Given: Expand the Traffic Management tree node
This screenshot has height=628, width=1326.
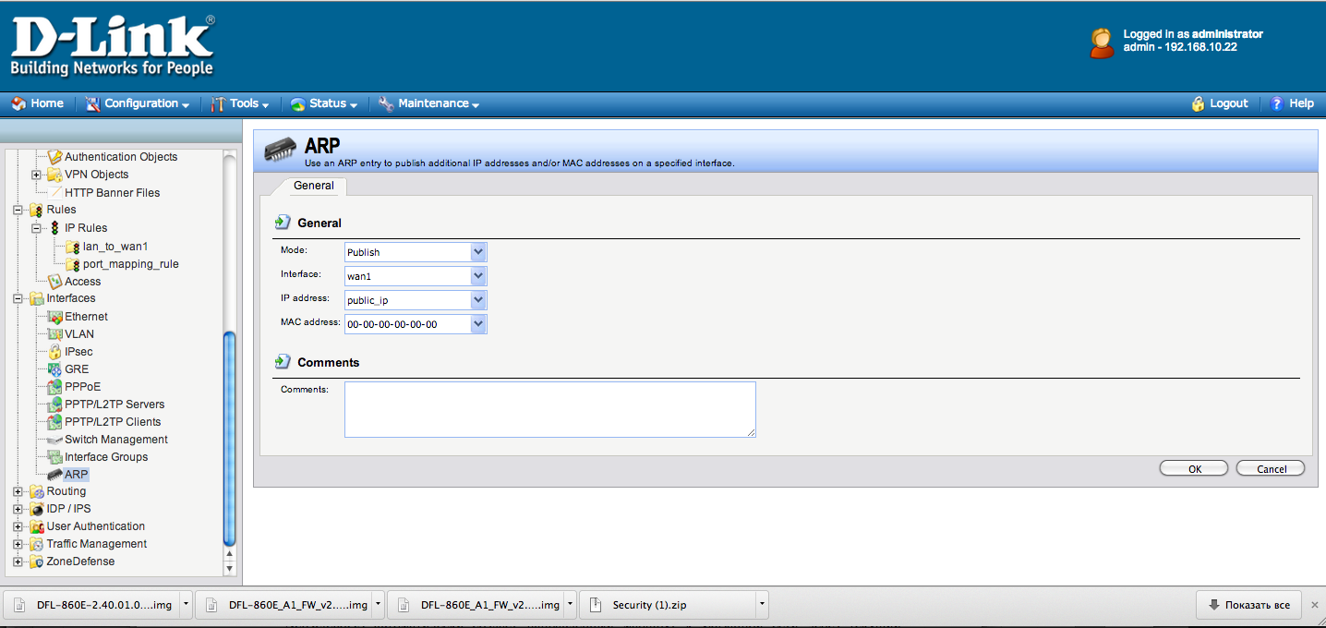Looking at the screenshot, I should point(18,544).
